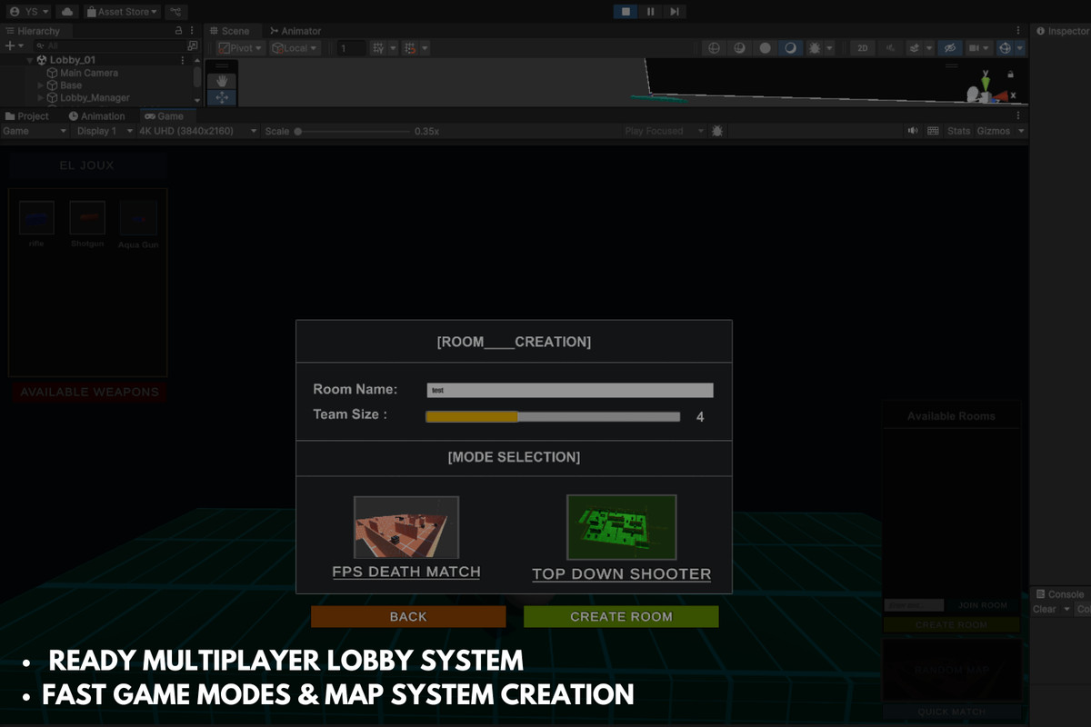Enable 2D mode in the Scene view
The height and width of the screenshot is (727, 1091).
pos(863,47)
